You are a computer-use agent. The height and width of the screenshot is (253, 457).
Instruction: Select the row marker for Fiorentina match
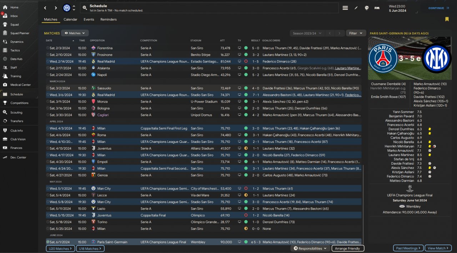click(47, 48)
